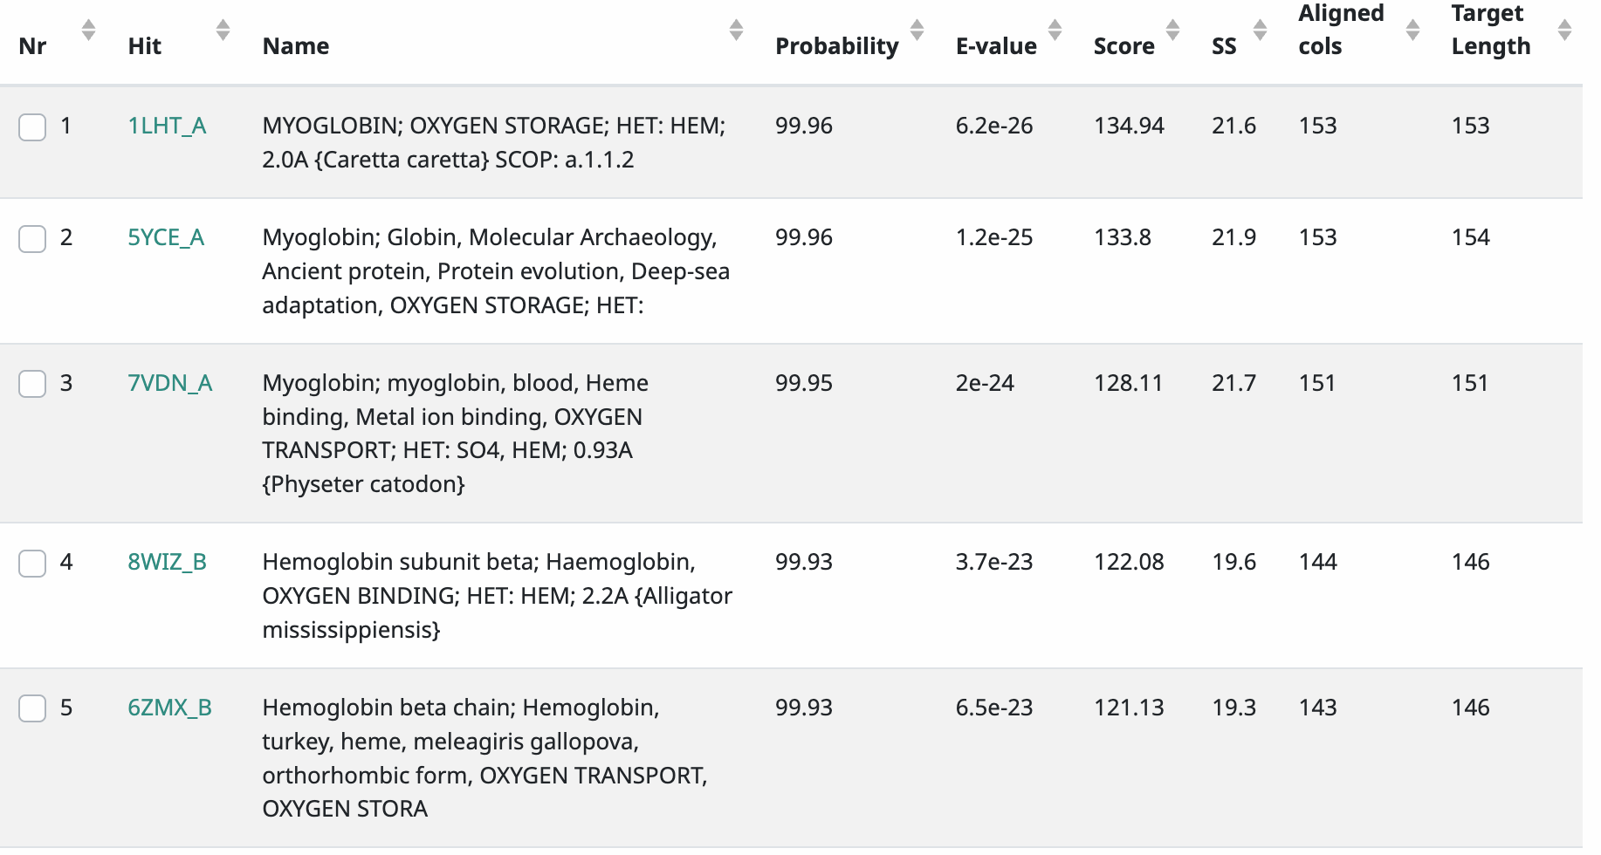Open the 1LHT_A hit link
Image resolution: width=1601 pixels, height=855 pixels.
click(167, 126)
